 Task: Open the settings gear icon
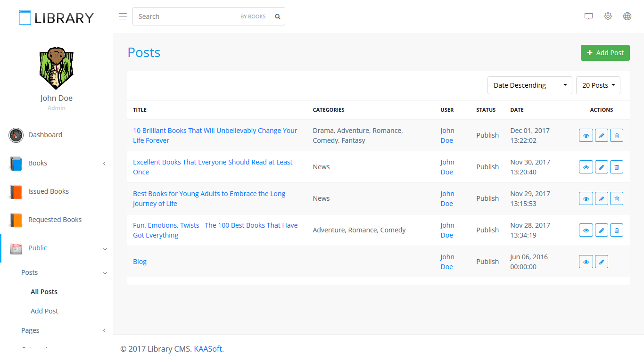click(x=608, y=16)
